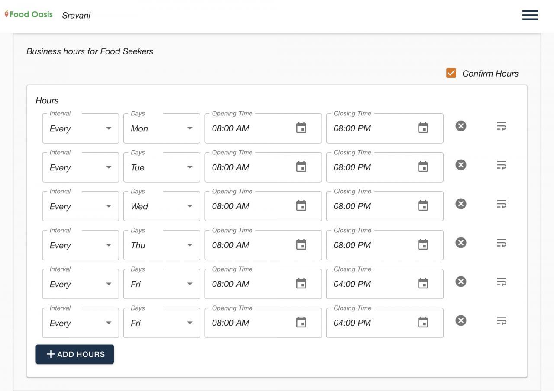Open Days dropdown showing Mon
Screen dimensions: 554x391
[x=161, y=128]
